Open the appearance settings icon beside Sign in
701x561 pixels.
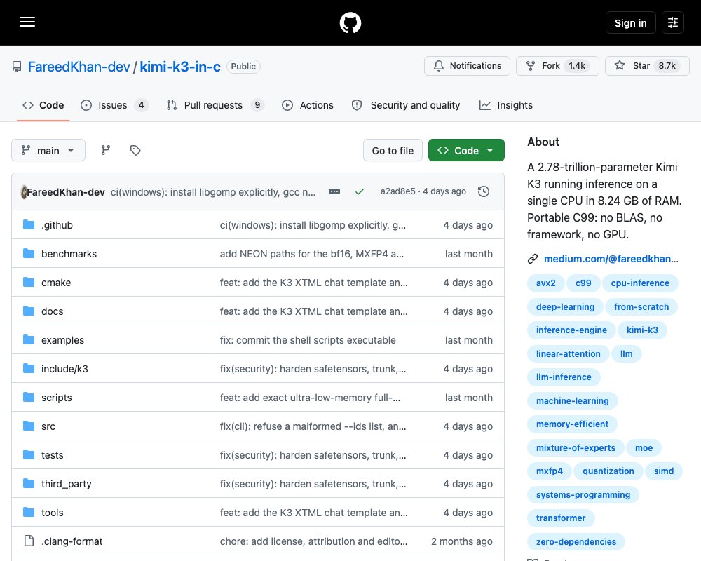(672, 22)
